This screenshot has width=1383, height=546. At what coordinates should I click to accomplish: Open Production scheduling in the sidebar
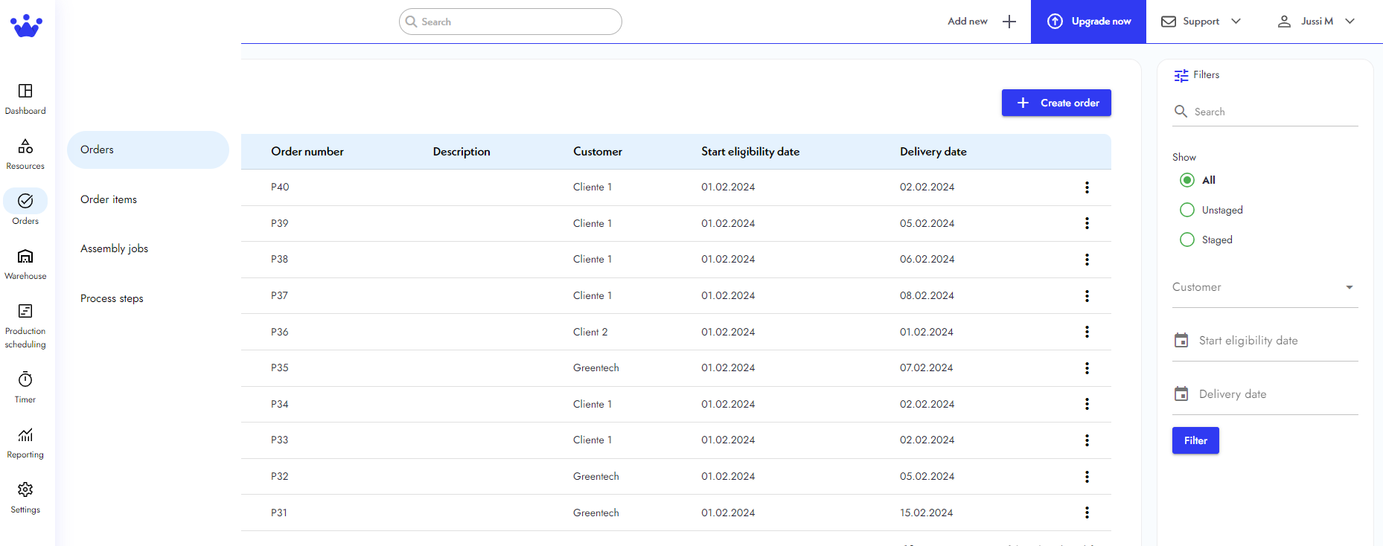coord(25,326)
